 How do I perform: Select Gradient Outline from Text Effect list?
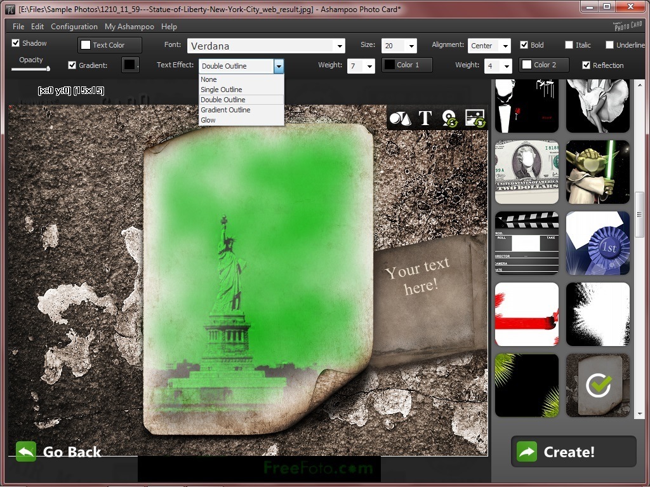click(x=225, y=110)
